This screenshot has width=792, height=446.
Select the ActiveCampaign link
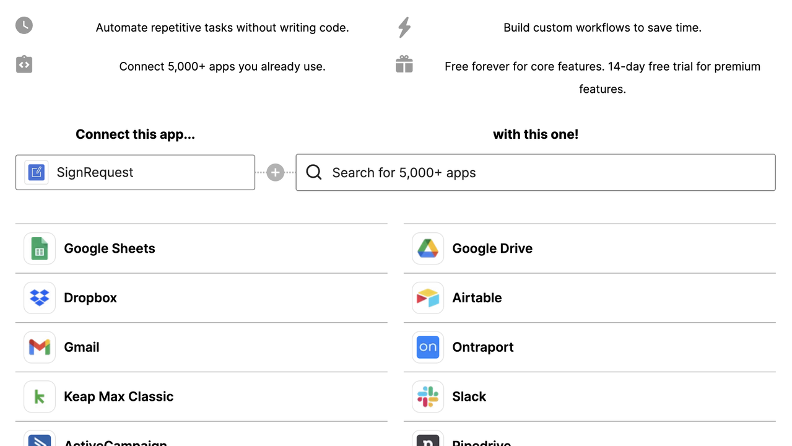point(115,442)
